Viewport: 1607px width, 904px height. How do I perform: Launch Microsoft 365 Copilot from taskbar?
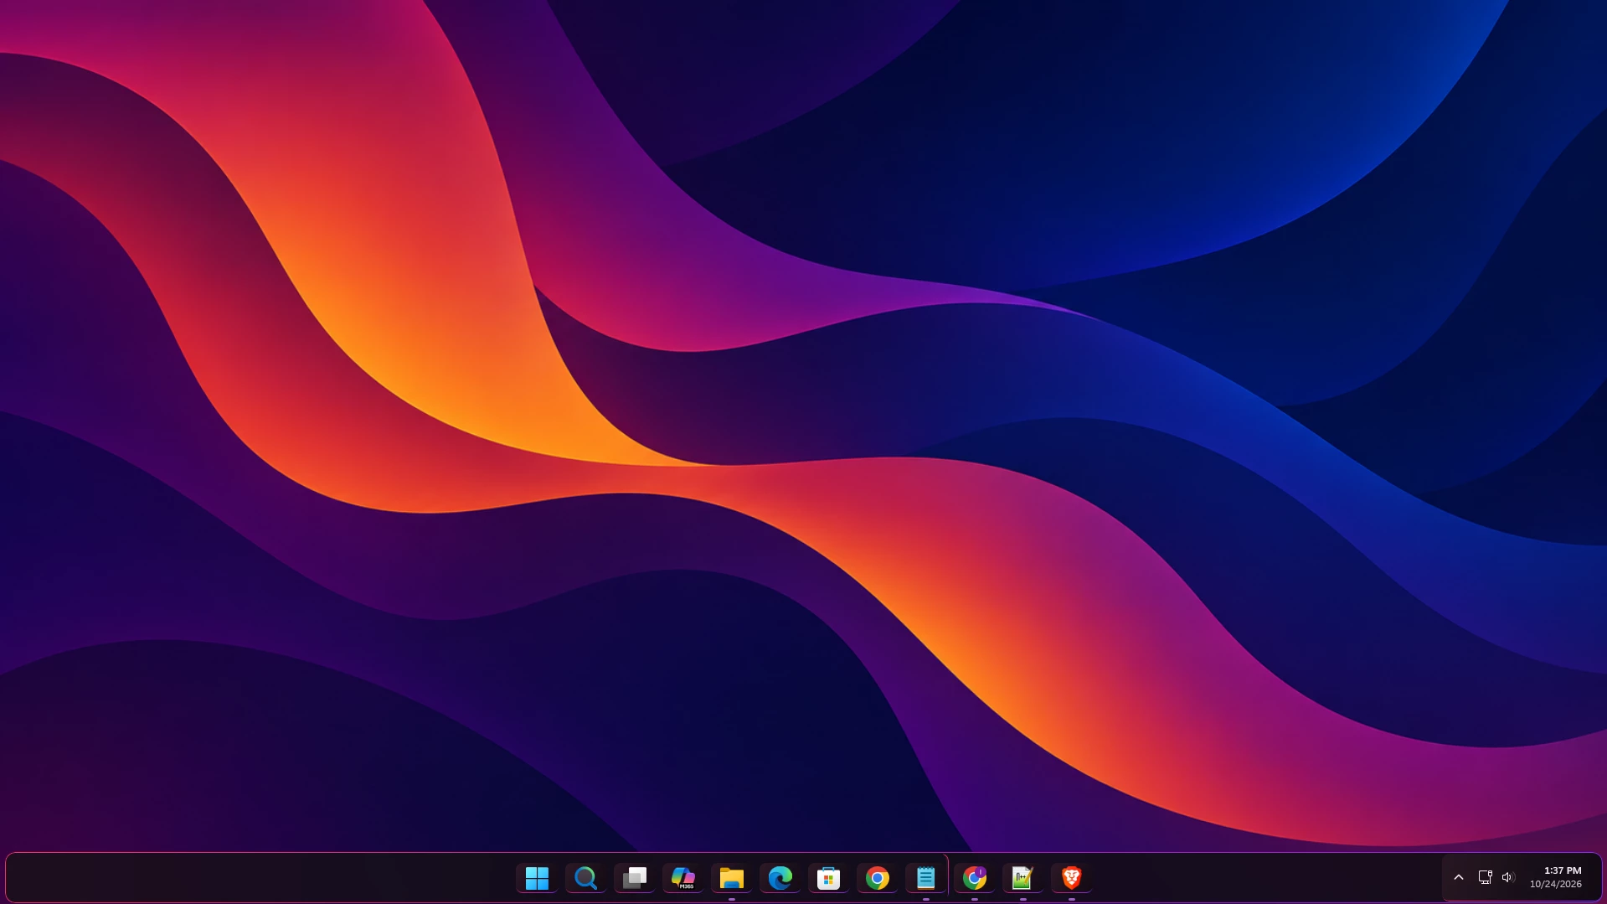[682, 878]
